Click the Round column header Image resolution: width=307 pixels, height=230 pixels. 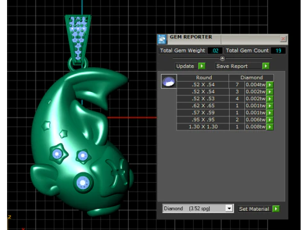coord(203,77)
